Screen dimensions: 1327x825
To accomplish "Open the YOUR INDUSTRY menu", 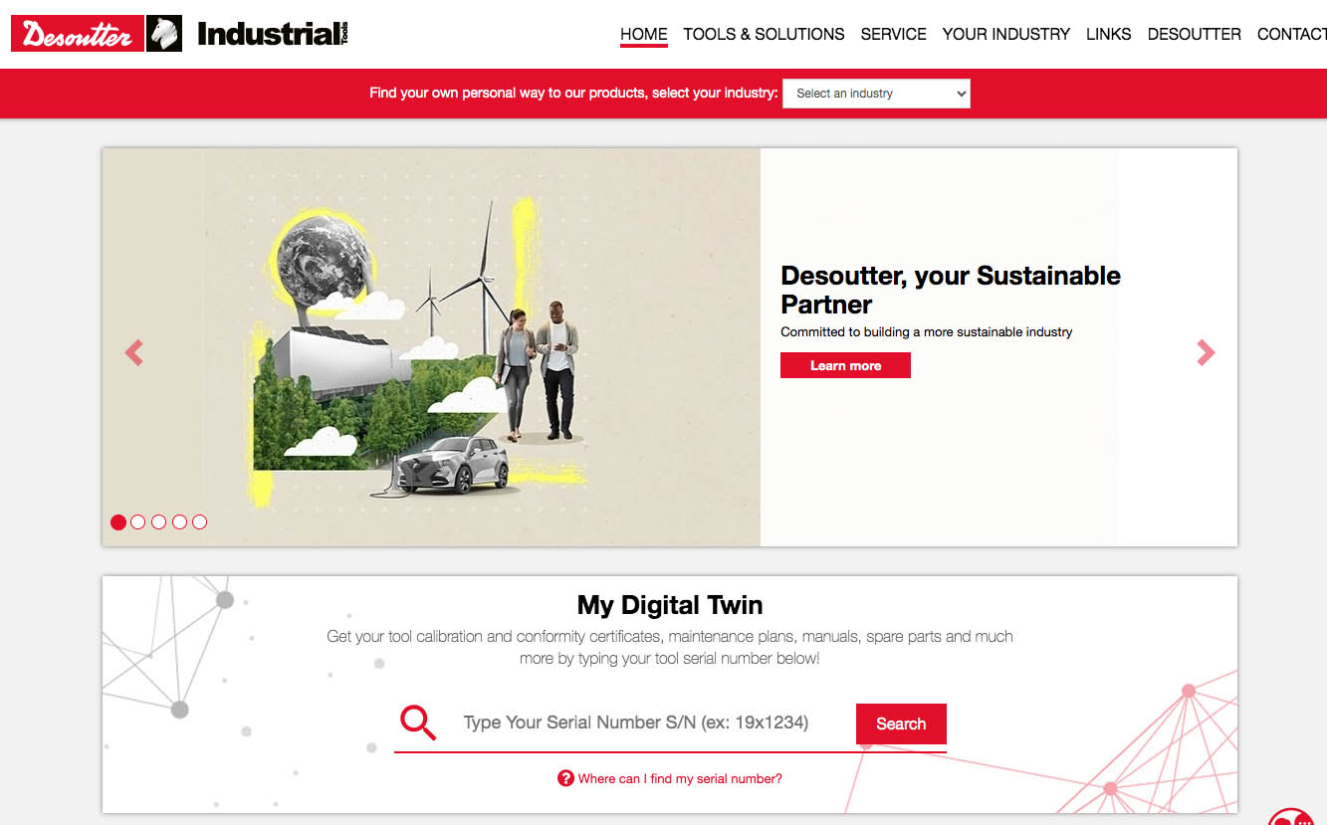I will point(1006,34).
